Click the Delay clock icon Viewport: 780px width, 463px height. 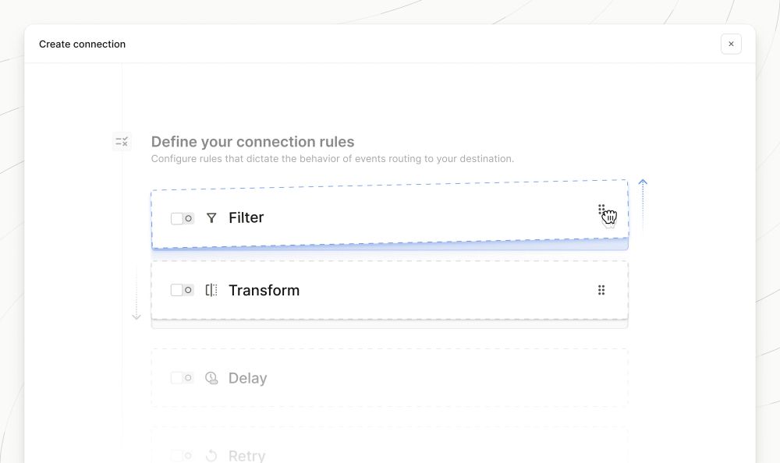coord(211,378)
